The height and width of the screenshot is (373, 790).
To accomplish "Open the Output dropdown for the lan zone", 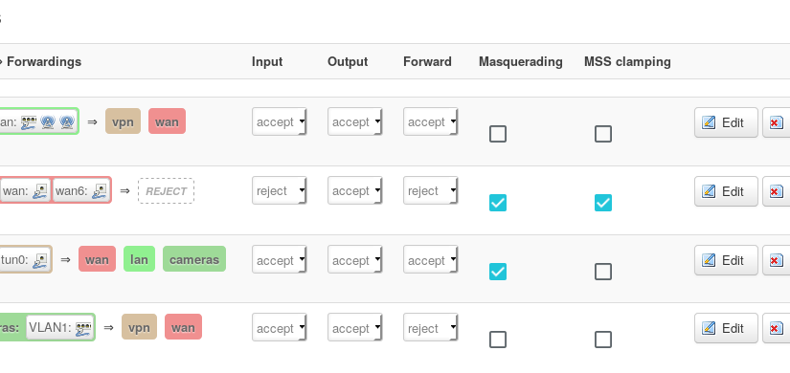I will pyautogui.click(x=355, y=121).
